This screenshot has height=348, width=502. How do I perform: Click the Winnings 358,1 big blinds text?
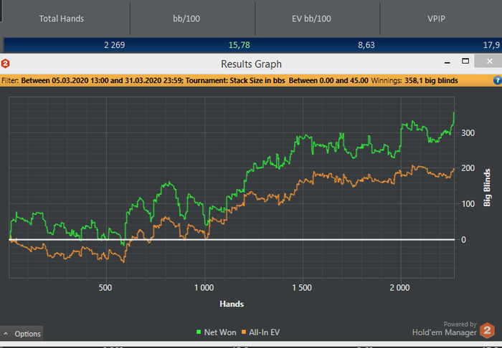tap(415, 80)
